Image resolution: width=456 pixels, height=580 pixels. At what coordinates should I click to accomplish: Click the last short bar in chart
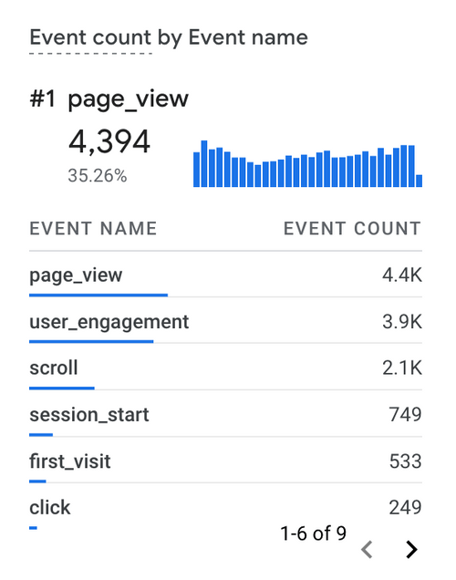pyautogui.click(x=419, y=181)
